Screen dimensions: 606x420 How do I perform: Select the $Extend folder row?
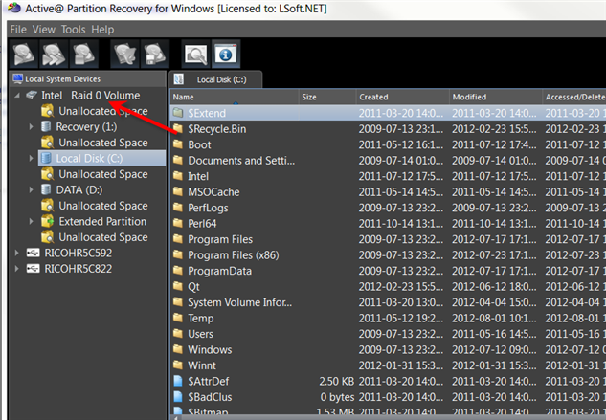[388, 113]
